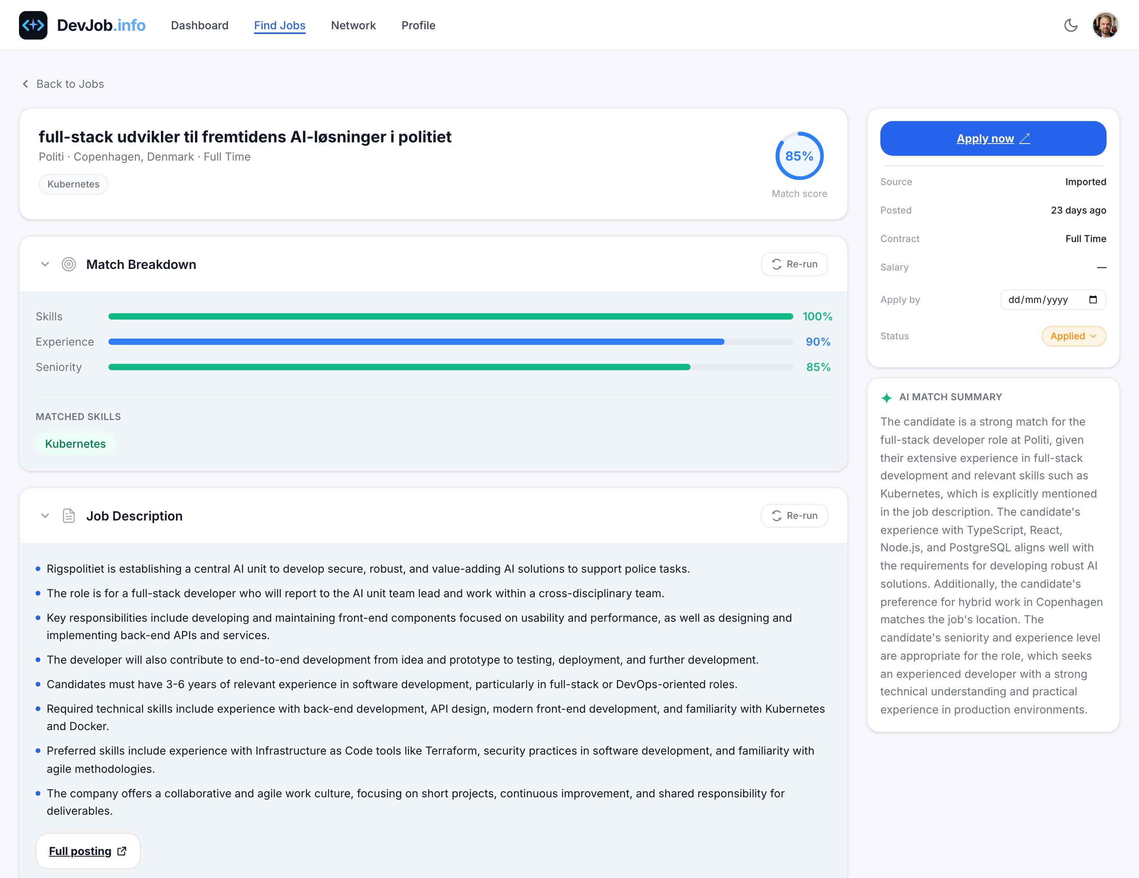Open the Network nav item
The image size is (1139, 878).
pyautogui.click(x=353, y=25)
